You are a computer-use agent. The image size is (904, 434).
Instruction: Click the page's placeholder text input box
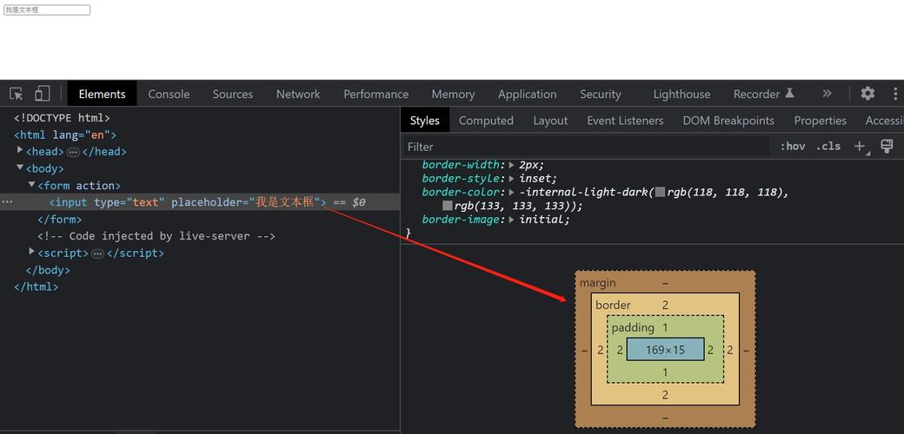47,10
